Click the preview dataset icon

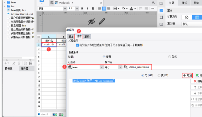pos(25,63)
